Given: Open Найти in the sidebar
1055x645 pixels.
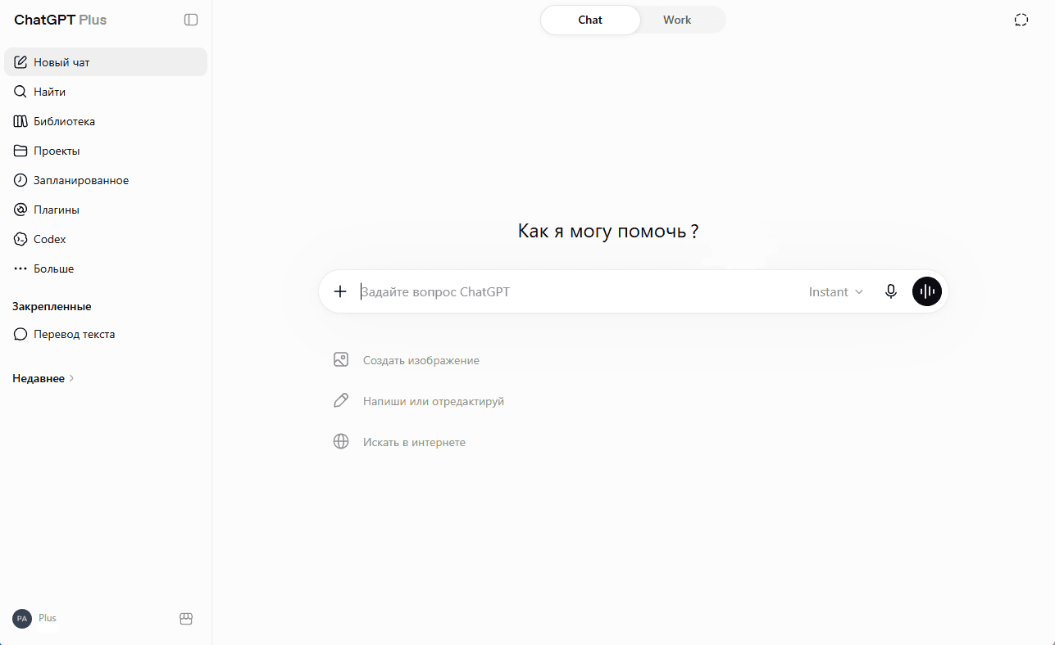Looking at the screenshot, I should coord(106,92).
